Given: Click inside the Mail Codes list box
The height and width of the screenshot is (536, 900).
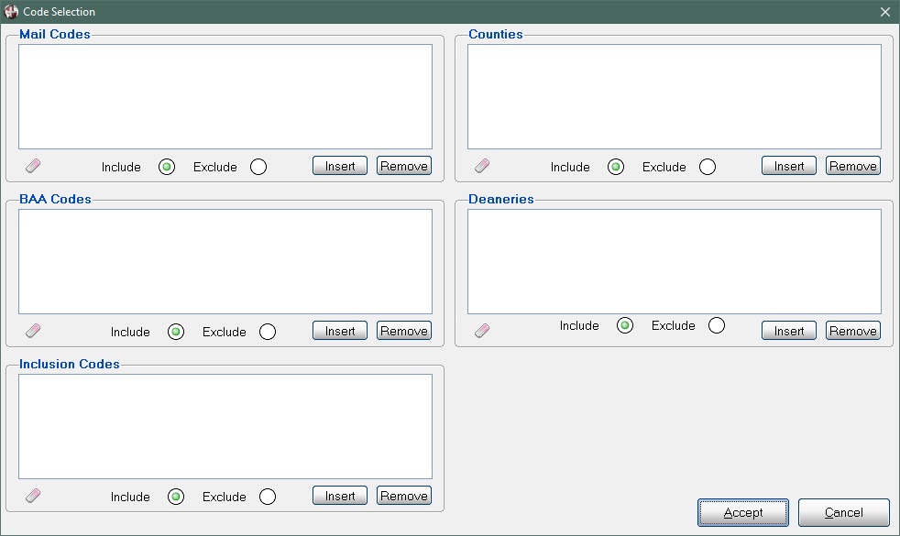Looking at the screenshot, I should pos(225,96).
